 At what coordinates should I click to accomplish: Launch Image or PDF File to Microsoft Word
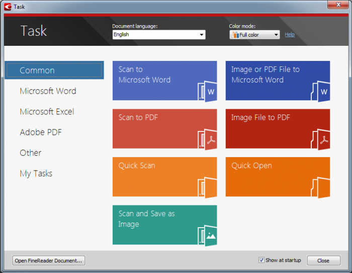point(278,81)
